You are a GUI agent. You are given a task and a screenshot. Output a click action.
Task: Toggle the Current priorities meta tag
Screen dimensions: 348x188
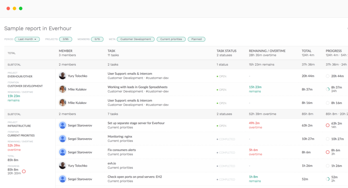171,39
